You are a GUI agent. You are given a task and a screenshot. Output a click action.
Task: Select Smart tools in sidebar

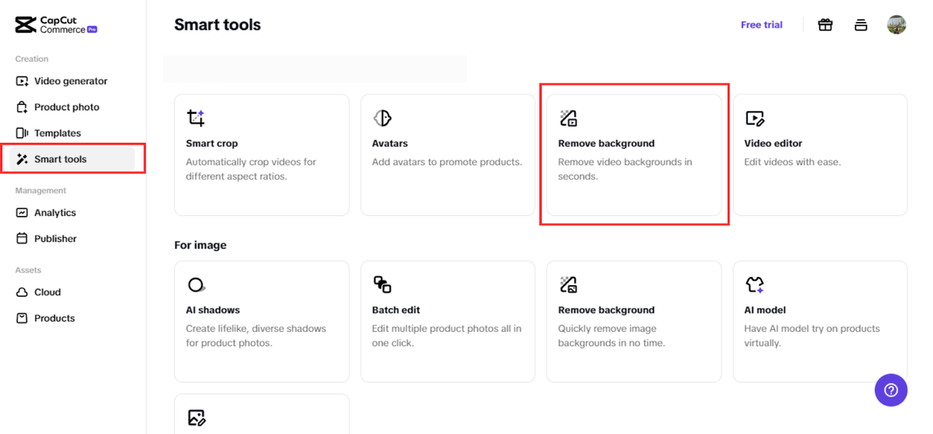tap(73, 159)
